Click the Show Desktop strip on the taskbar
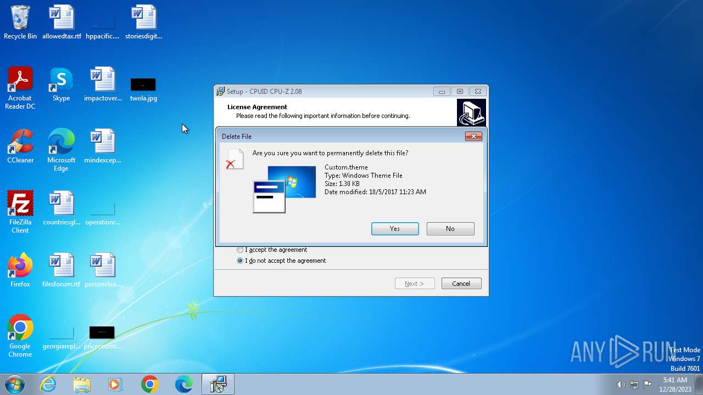This screenshot has height=395, width=703. 699,384
